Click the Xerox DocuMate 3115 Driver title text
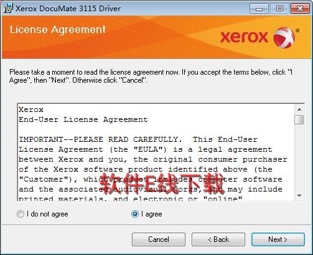313x255 pixels. [x=68, y=9]
